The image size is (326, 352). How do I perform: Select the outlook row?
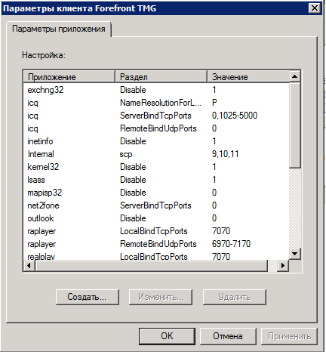pyautogui.click(x=156, y=218)
